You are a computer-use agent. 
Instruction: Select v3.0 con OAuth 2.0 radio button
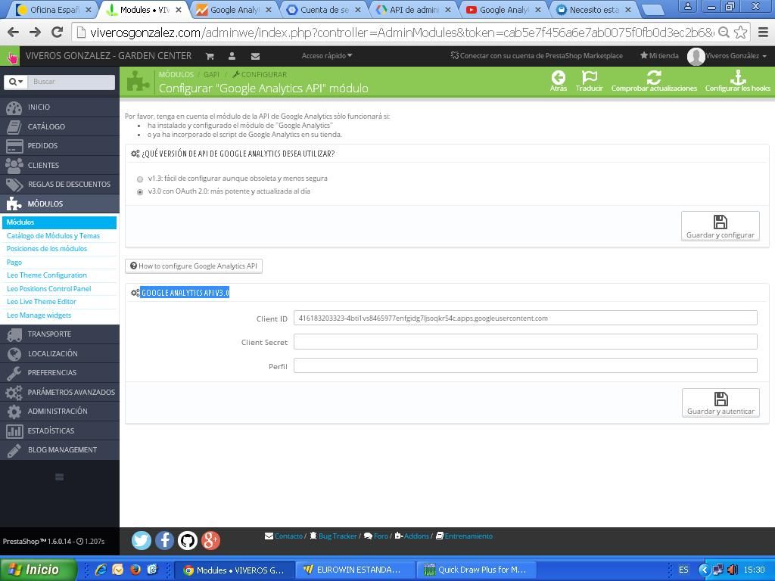click(x=140, y=192)
